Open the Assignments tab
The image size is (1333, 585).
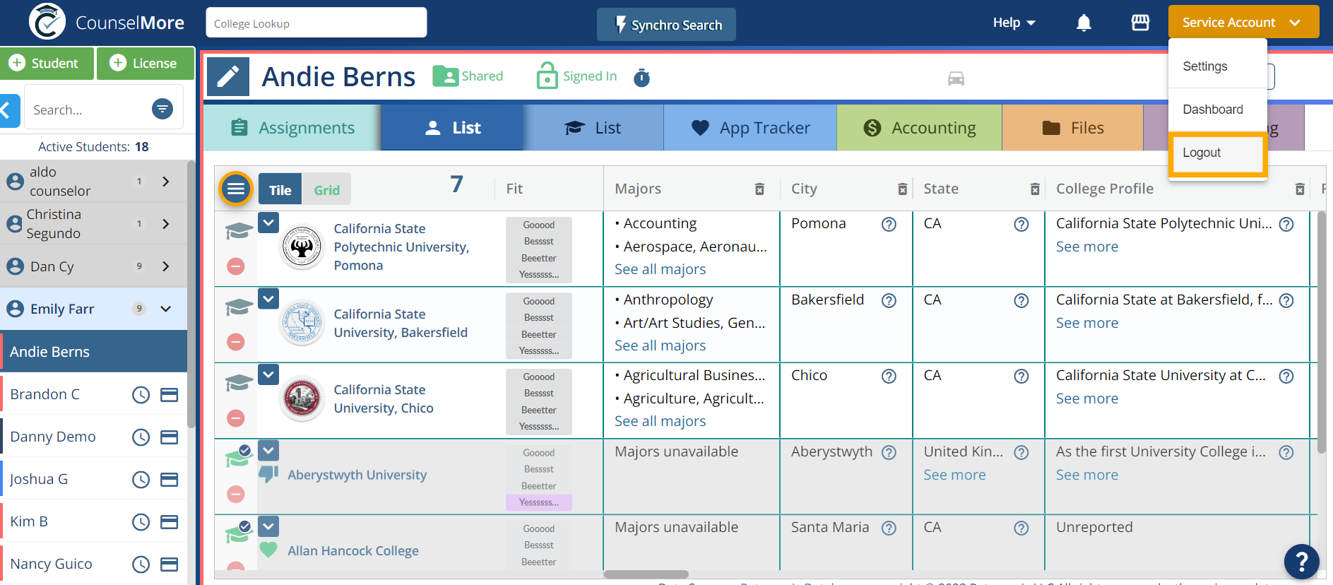click(292, 128)
